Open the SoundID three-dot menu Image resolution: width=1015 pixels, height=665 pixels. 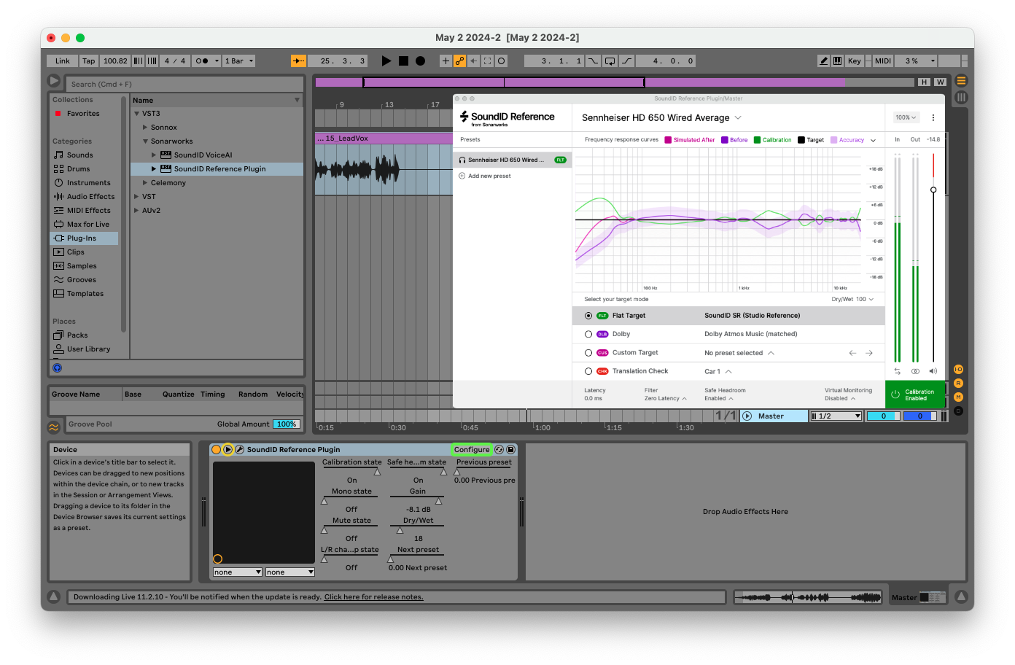pyautogui.click(x=933, y=117)
